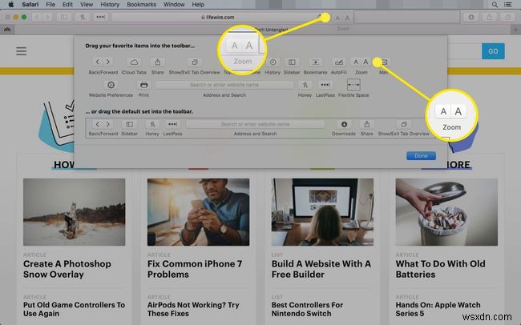This screenshot has width=521, height=325.
Task: Click the plus button to open new tab
Action: tap(515, 30)
